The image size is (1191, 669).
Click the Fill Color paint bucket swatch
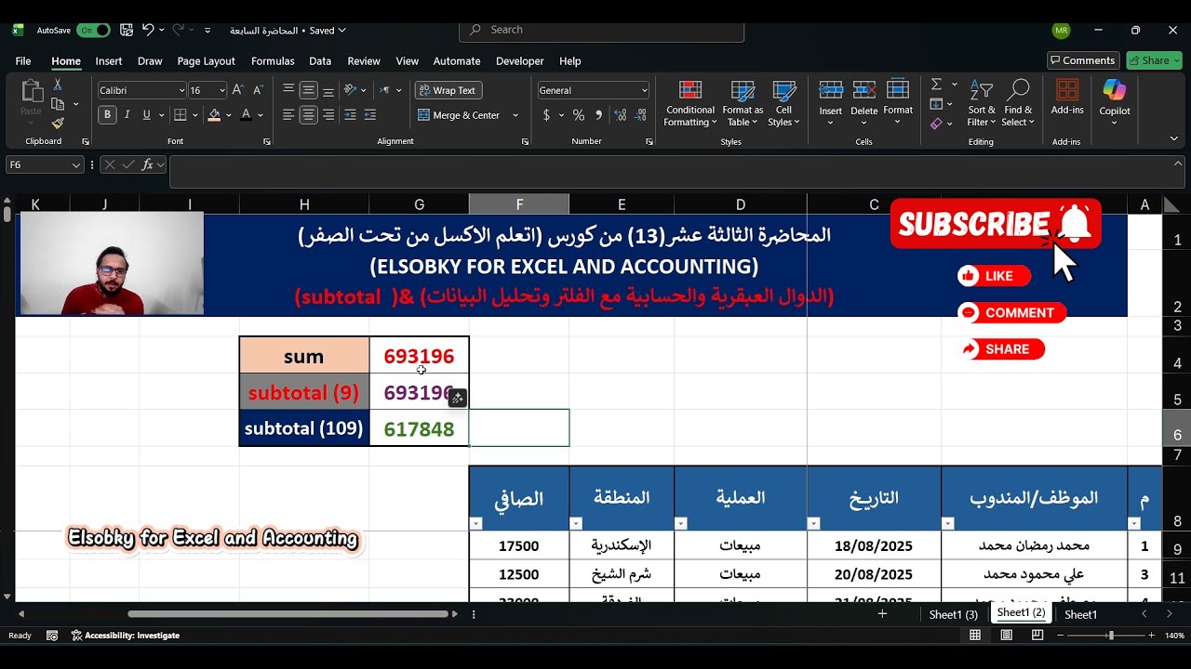[215, 115]
